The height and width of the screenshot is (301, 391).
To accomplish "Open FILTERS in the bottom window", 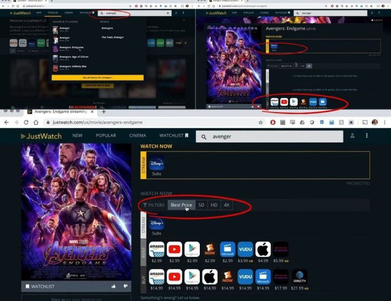I will pyautogui.click(x=154, y=205).
